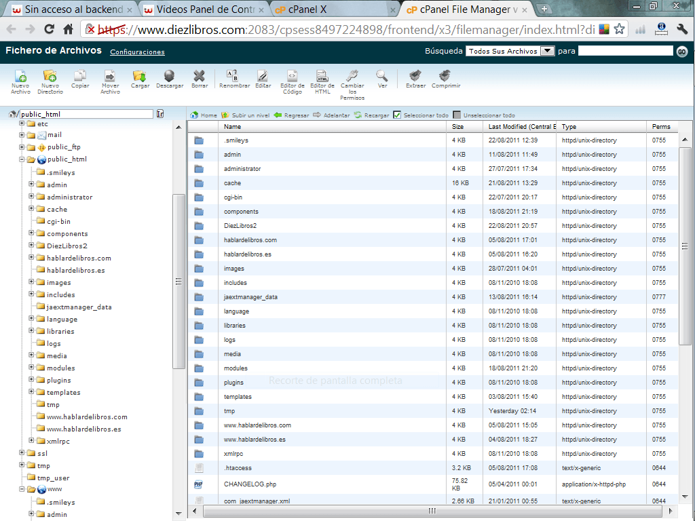
Task: Check Seleccionar todo
Action: 397,115
